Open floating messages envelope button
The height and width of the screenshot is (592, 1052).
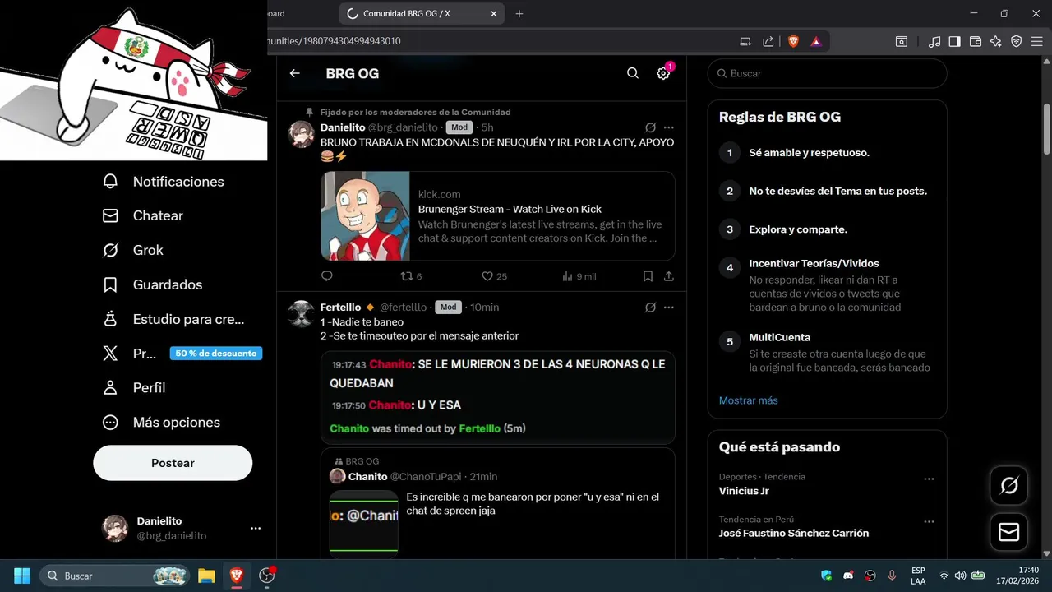1008,532
